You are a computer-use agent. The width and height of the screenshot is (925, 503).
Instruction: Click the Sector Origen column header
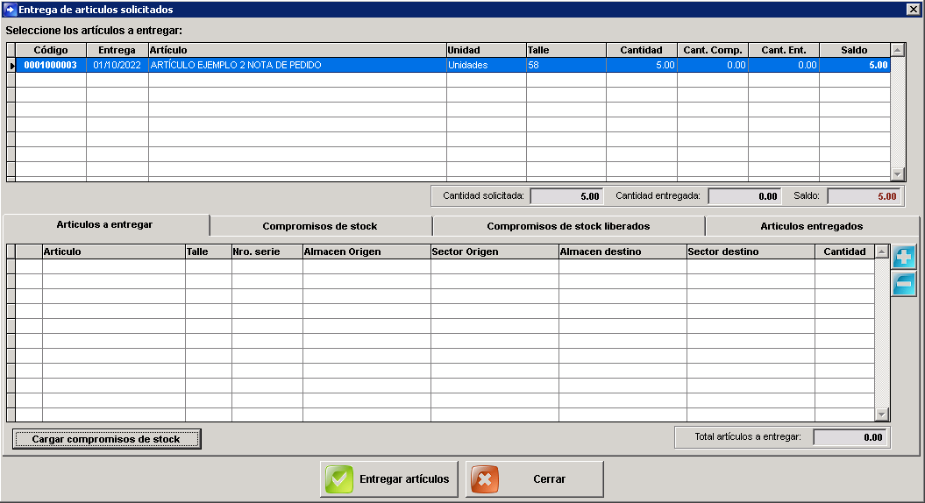click(495, 251)
